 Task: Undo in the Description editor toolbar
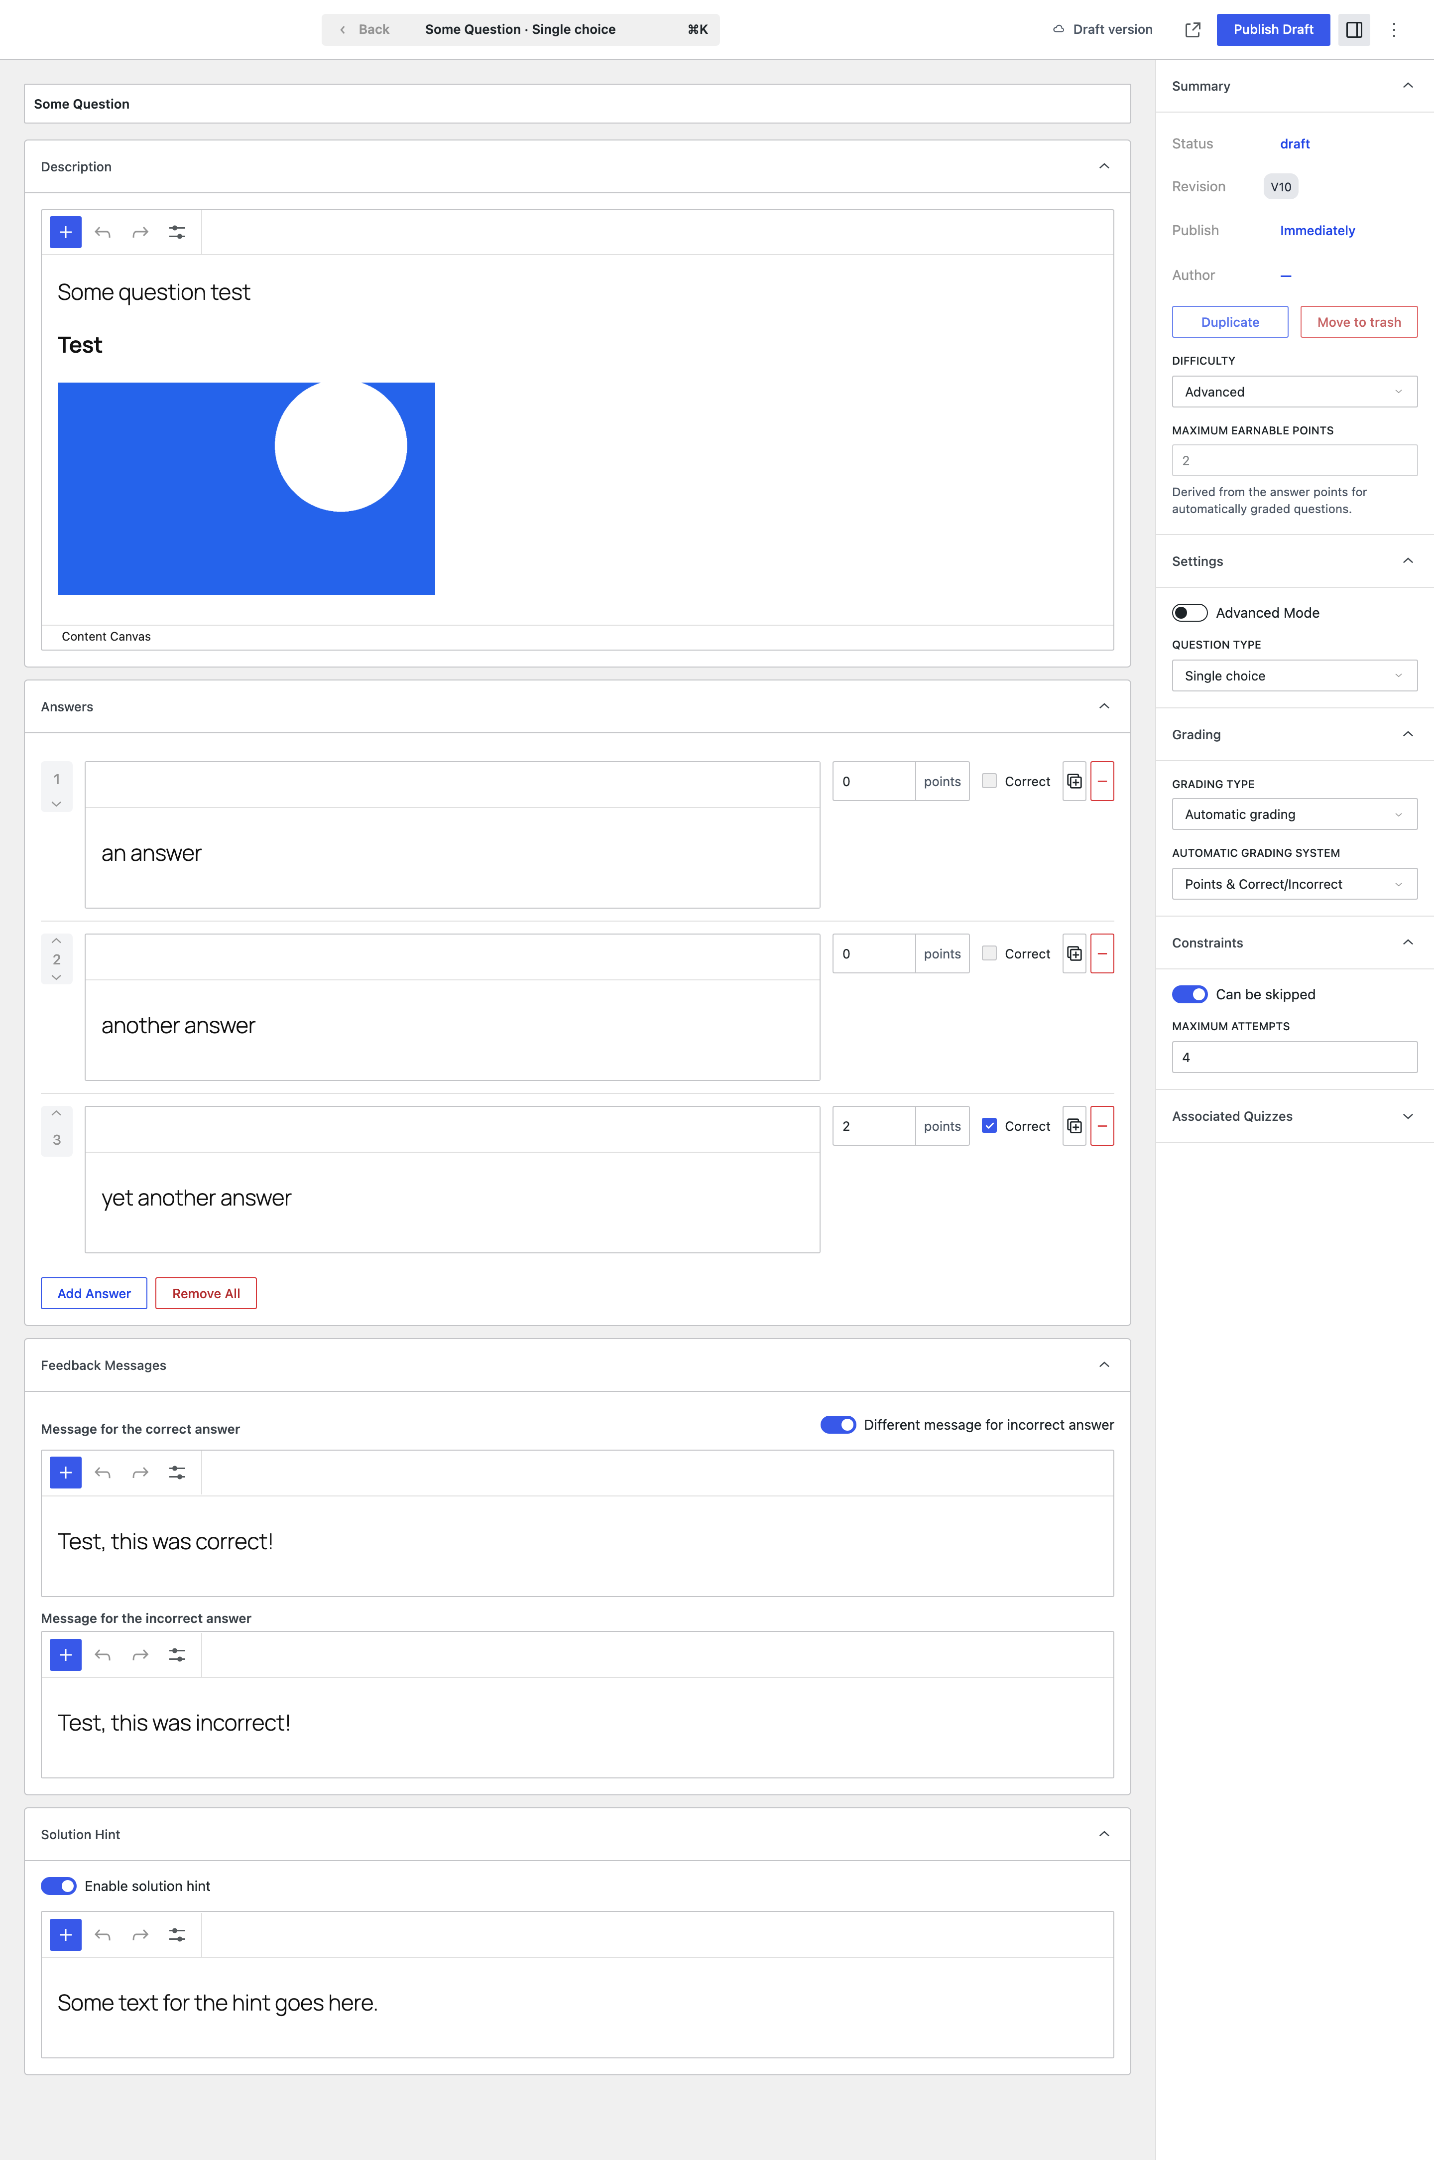pyautogui.click(x=103, y=232)
